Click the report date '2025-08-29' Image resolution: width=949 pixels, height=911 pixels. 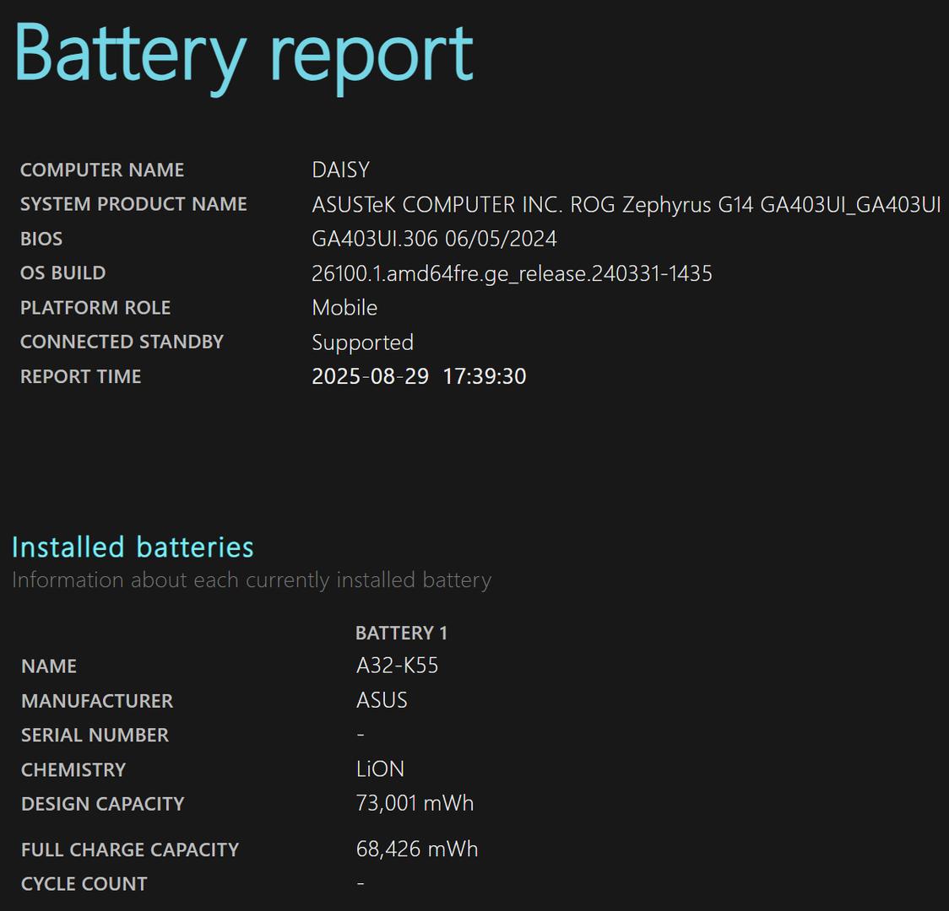pyautogui.click(x=371, y=376)
